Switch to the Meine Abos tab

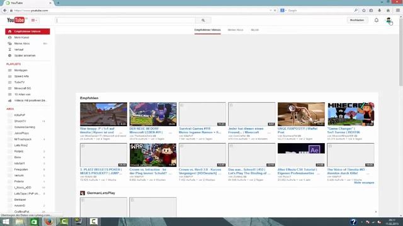235,30
